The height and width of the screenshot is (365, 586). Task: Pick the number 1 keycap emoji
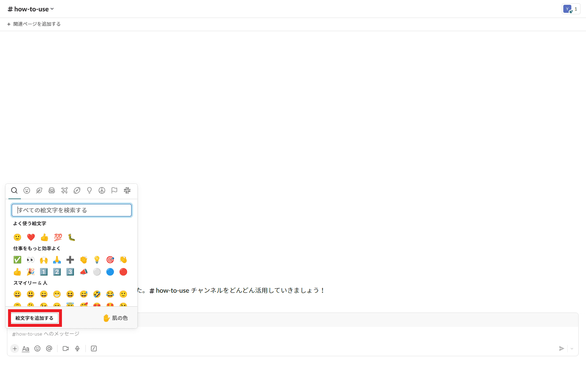click(44, 272)
